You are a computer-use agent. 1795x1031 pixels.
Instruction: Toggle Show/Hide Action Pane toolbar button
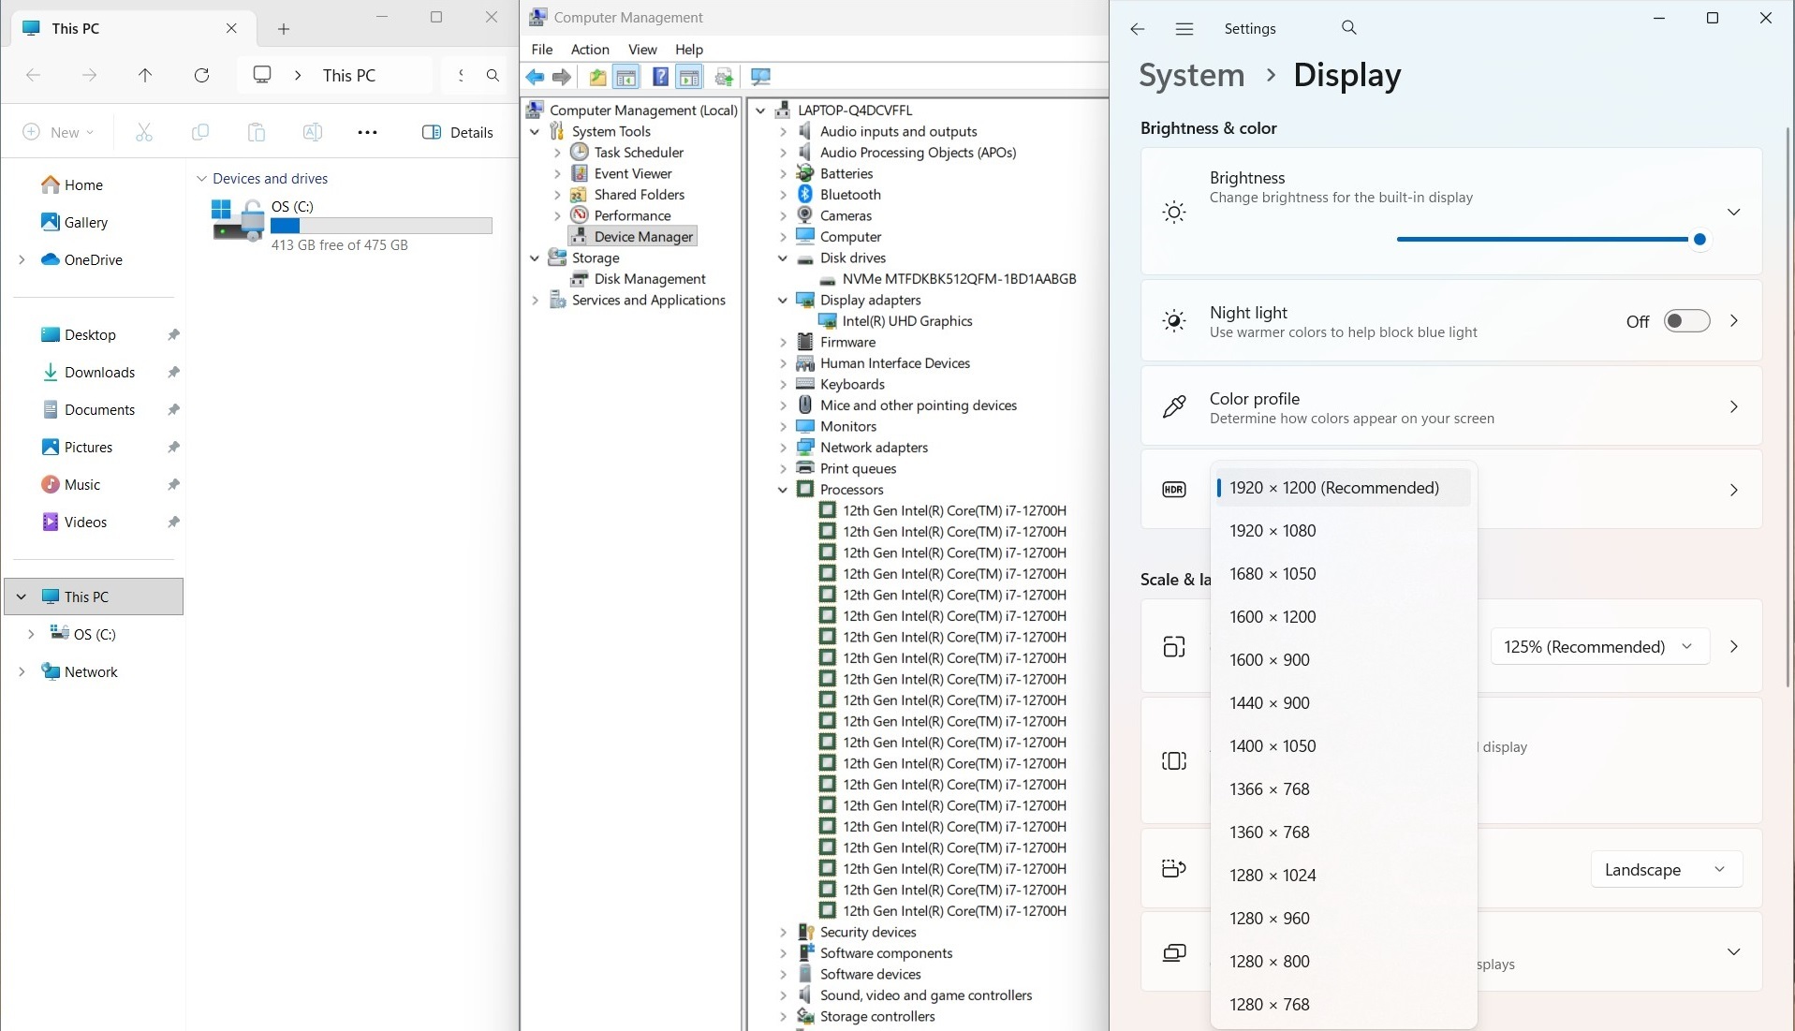[689, 77]
